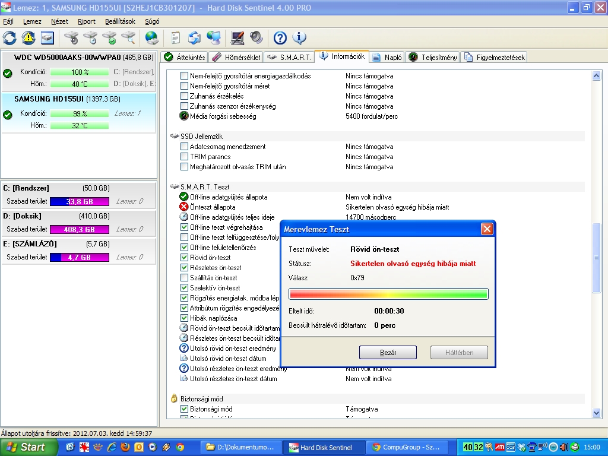This screenshot has height=456, width=608.
Task: Click the info panel scrollbar up arrow
Action: click(x=596, y=76)
